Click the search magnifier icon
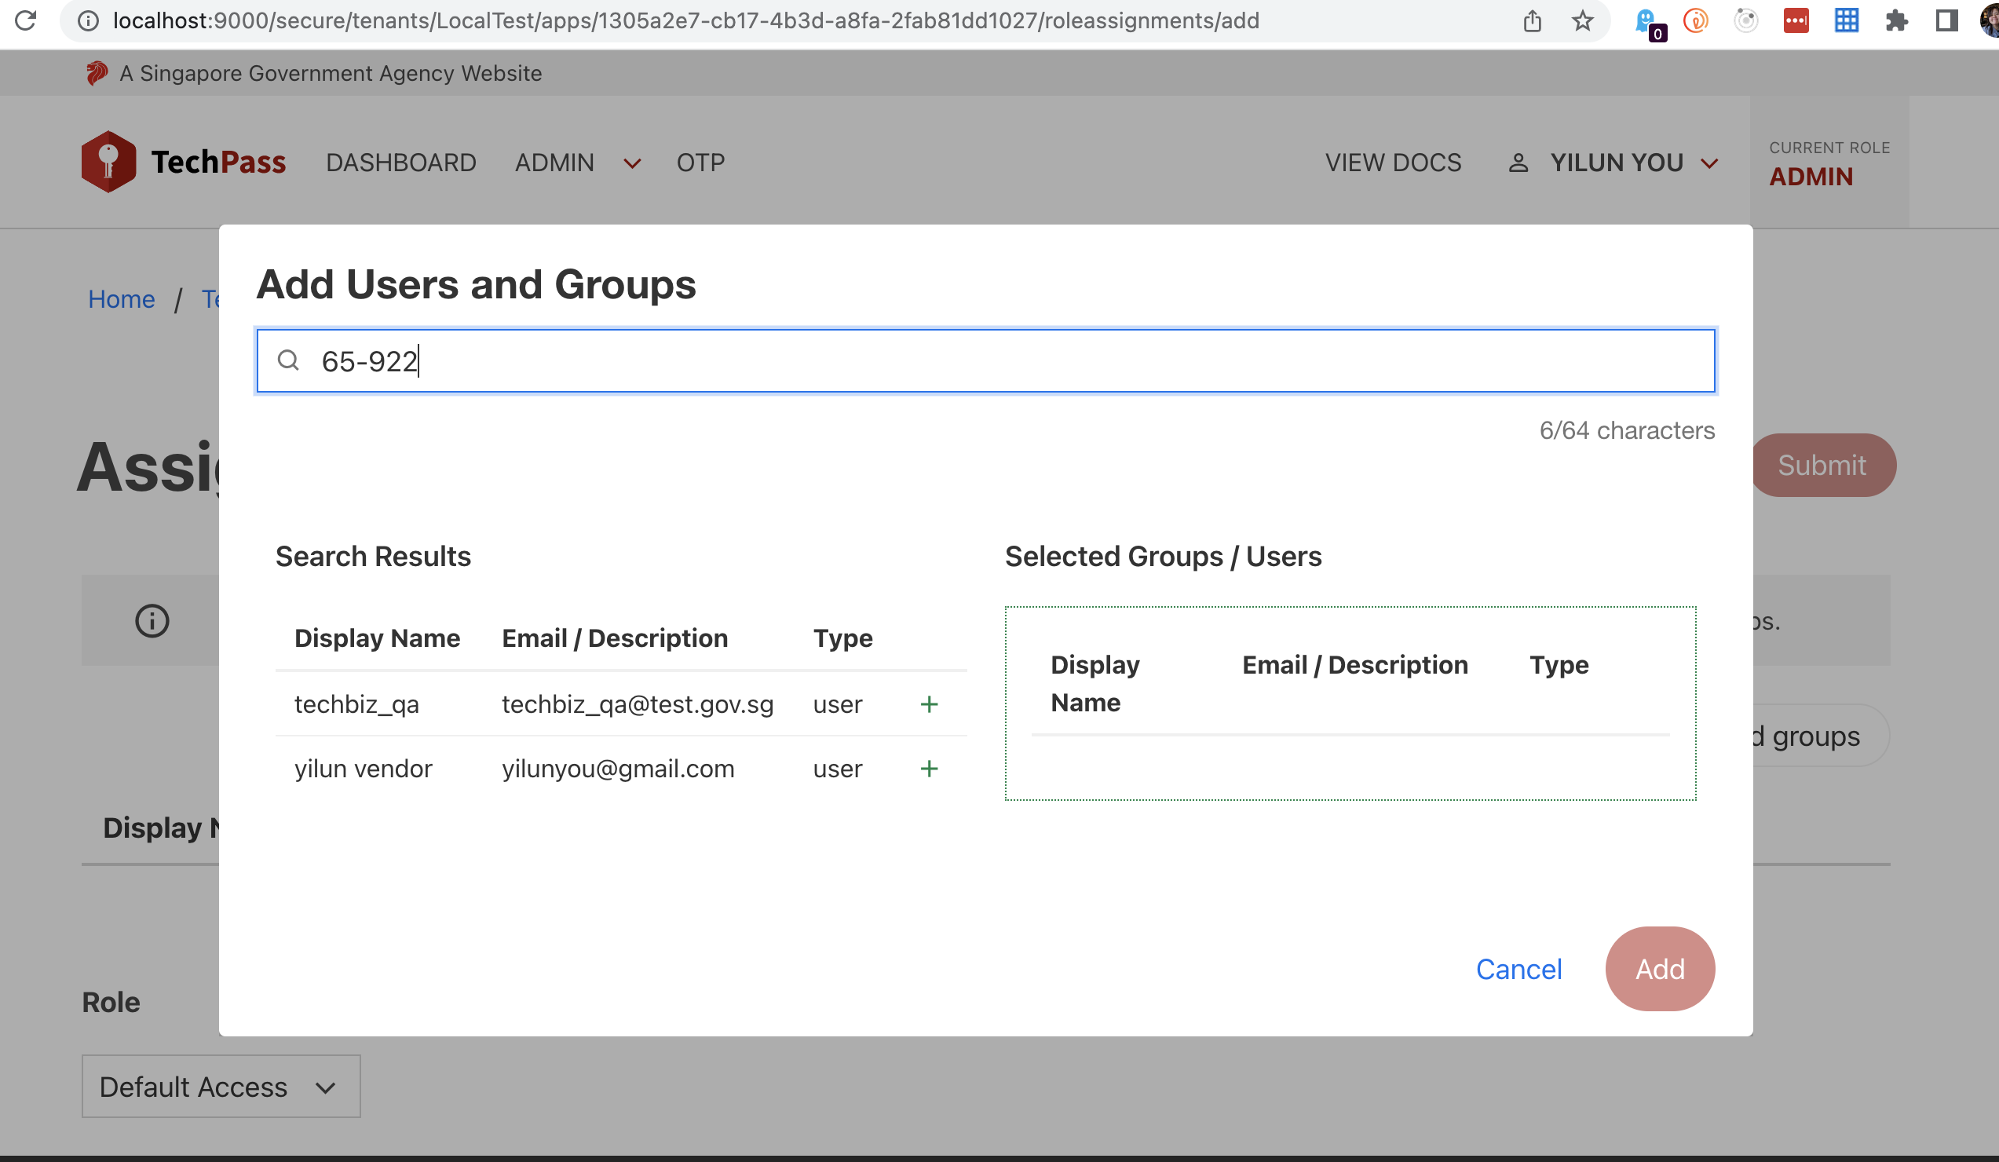The height and width of the screenshot is (1162, 1999). [x=288, y=361]
